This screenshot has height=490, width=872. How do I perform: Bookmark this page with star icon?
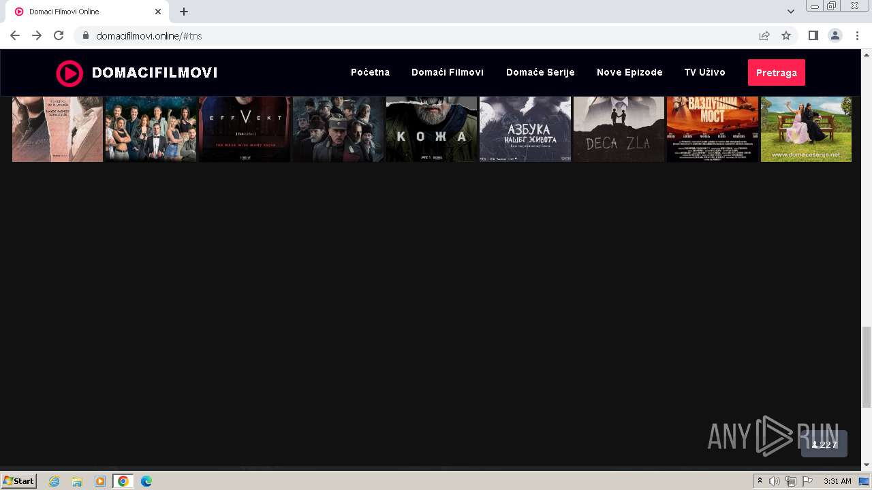coord(786,35)
